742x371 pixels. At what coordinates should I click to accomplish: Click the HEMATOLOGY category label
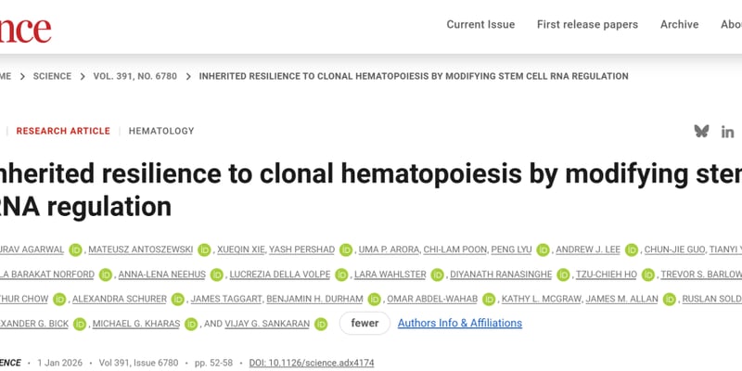pyautogui.click(x=161, y=132)
